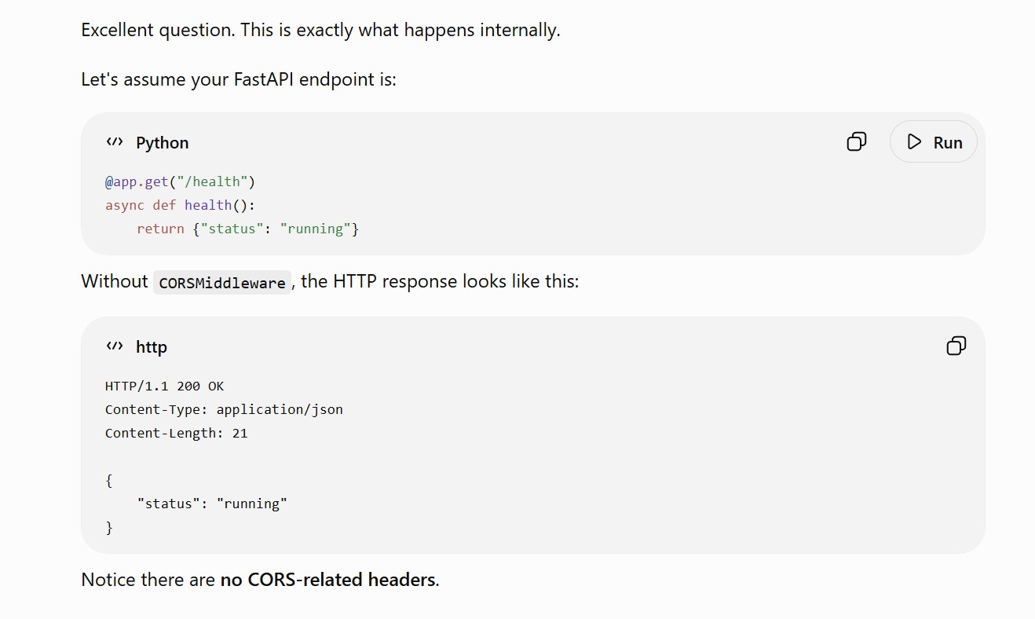The width and height of the screenshot is (1035, 619).
Task: Click the Excellent question opening sentence
Action: (x=320, y=31)
